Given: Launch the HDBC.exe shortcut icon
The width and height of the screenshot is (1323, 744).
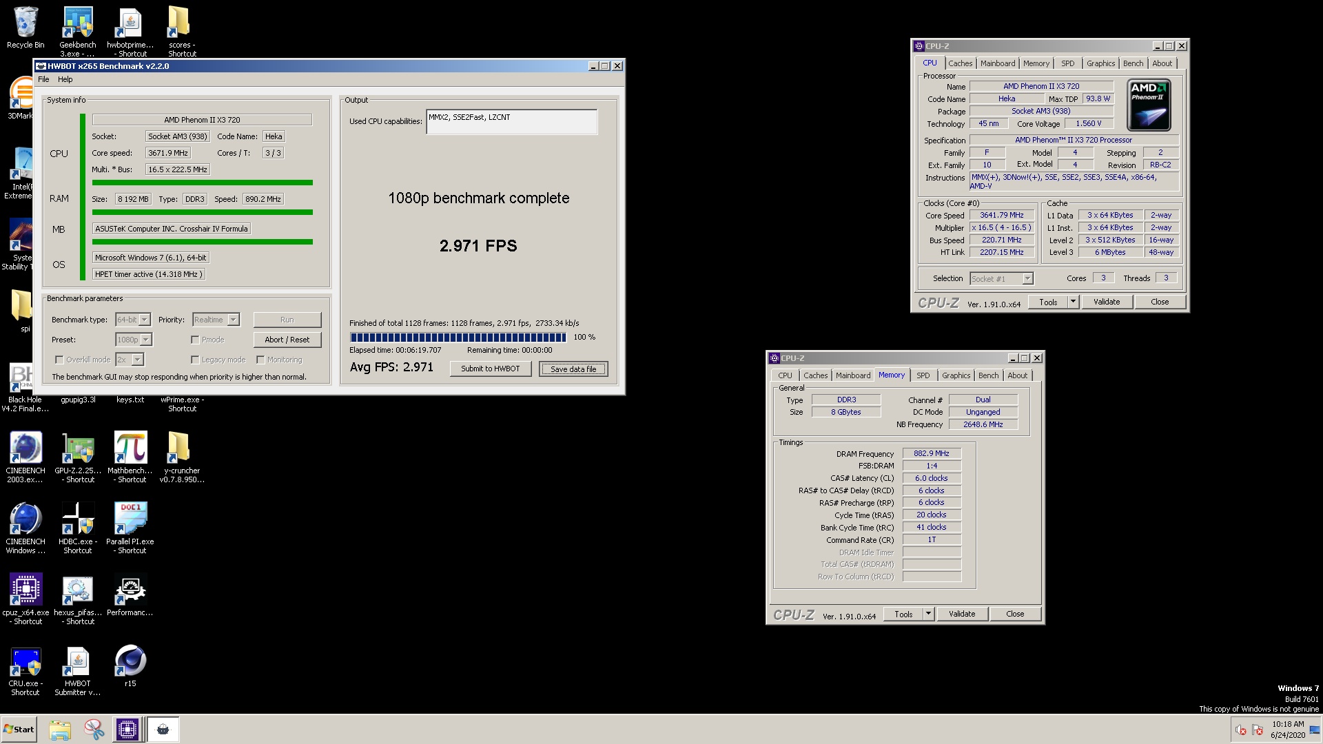Looking at the screenshot, I should [x=78, y=519].
